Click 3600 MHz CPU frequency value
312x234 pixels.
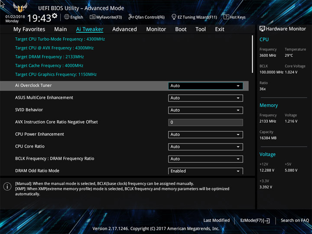click(x=268, y=55)
